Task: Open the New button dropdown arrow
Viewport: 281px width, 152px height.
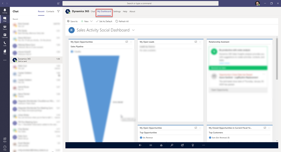Action: (91, 21)
